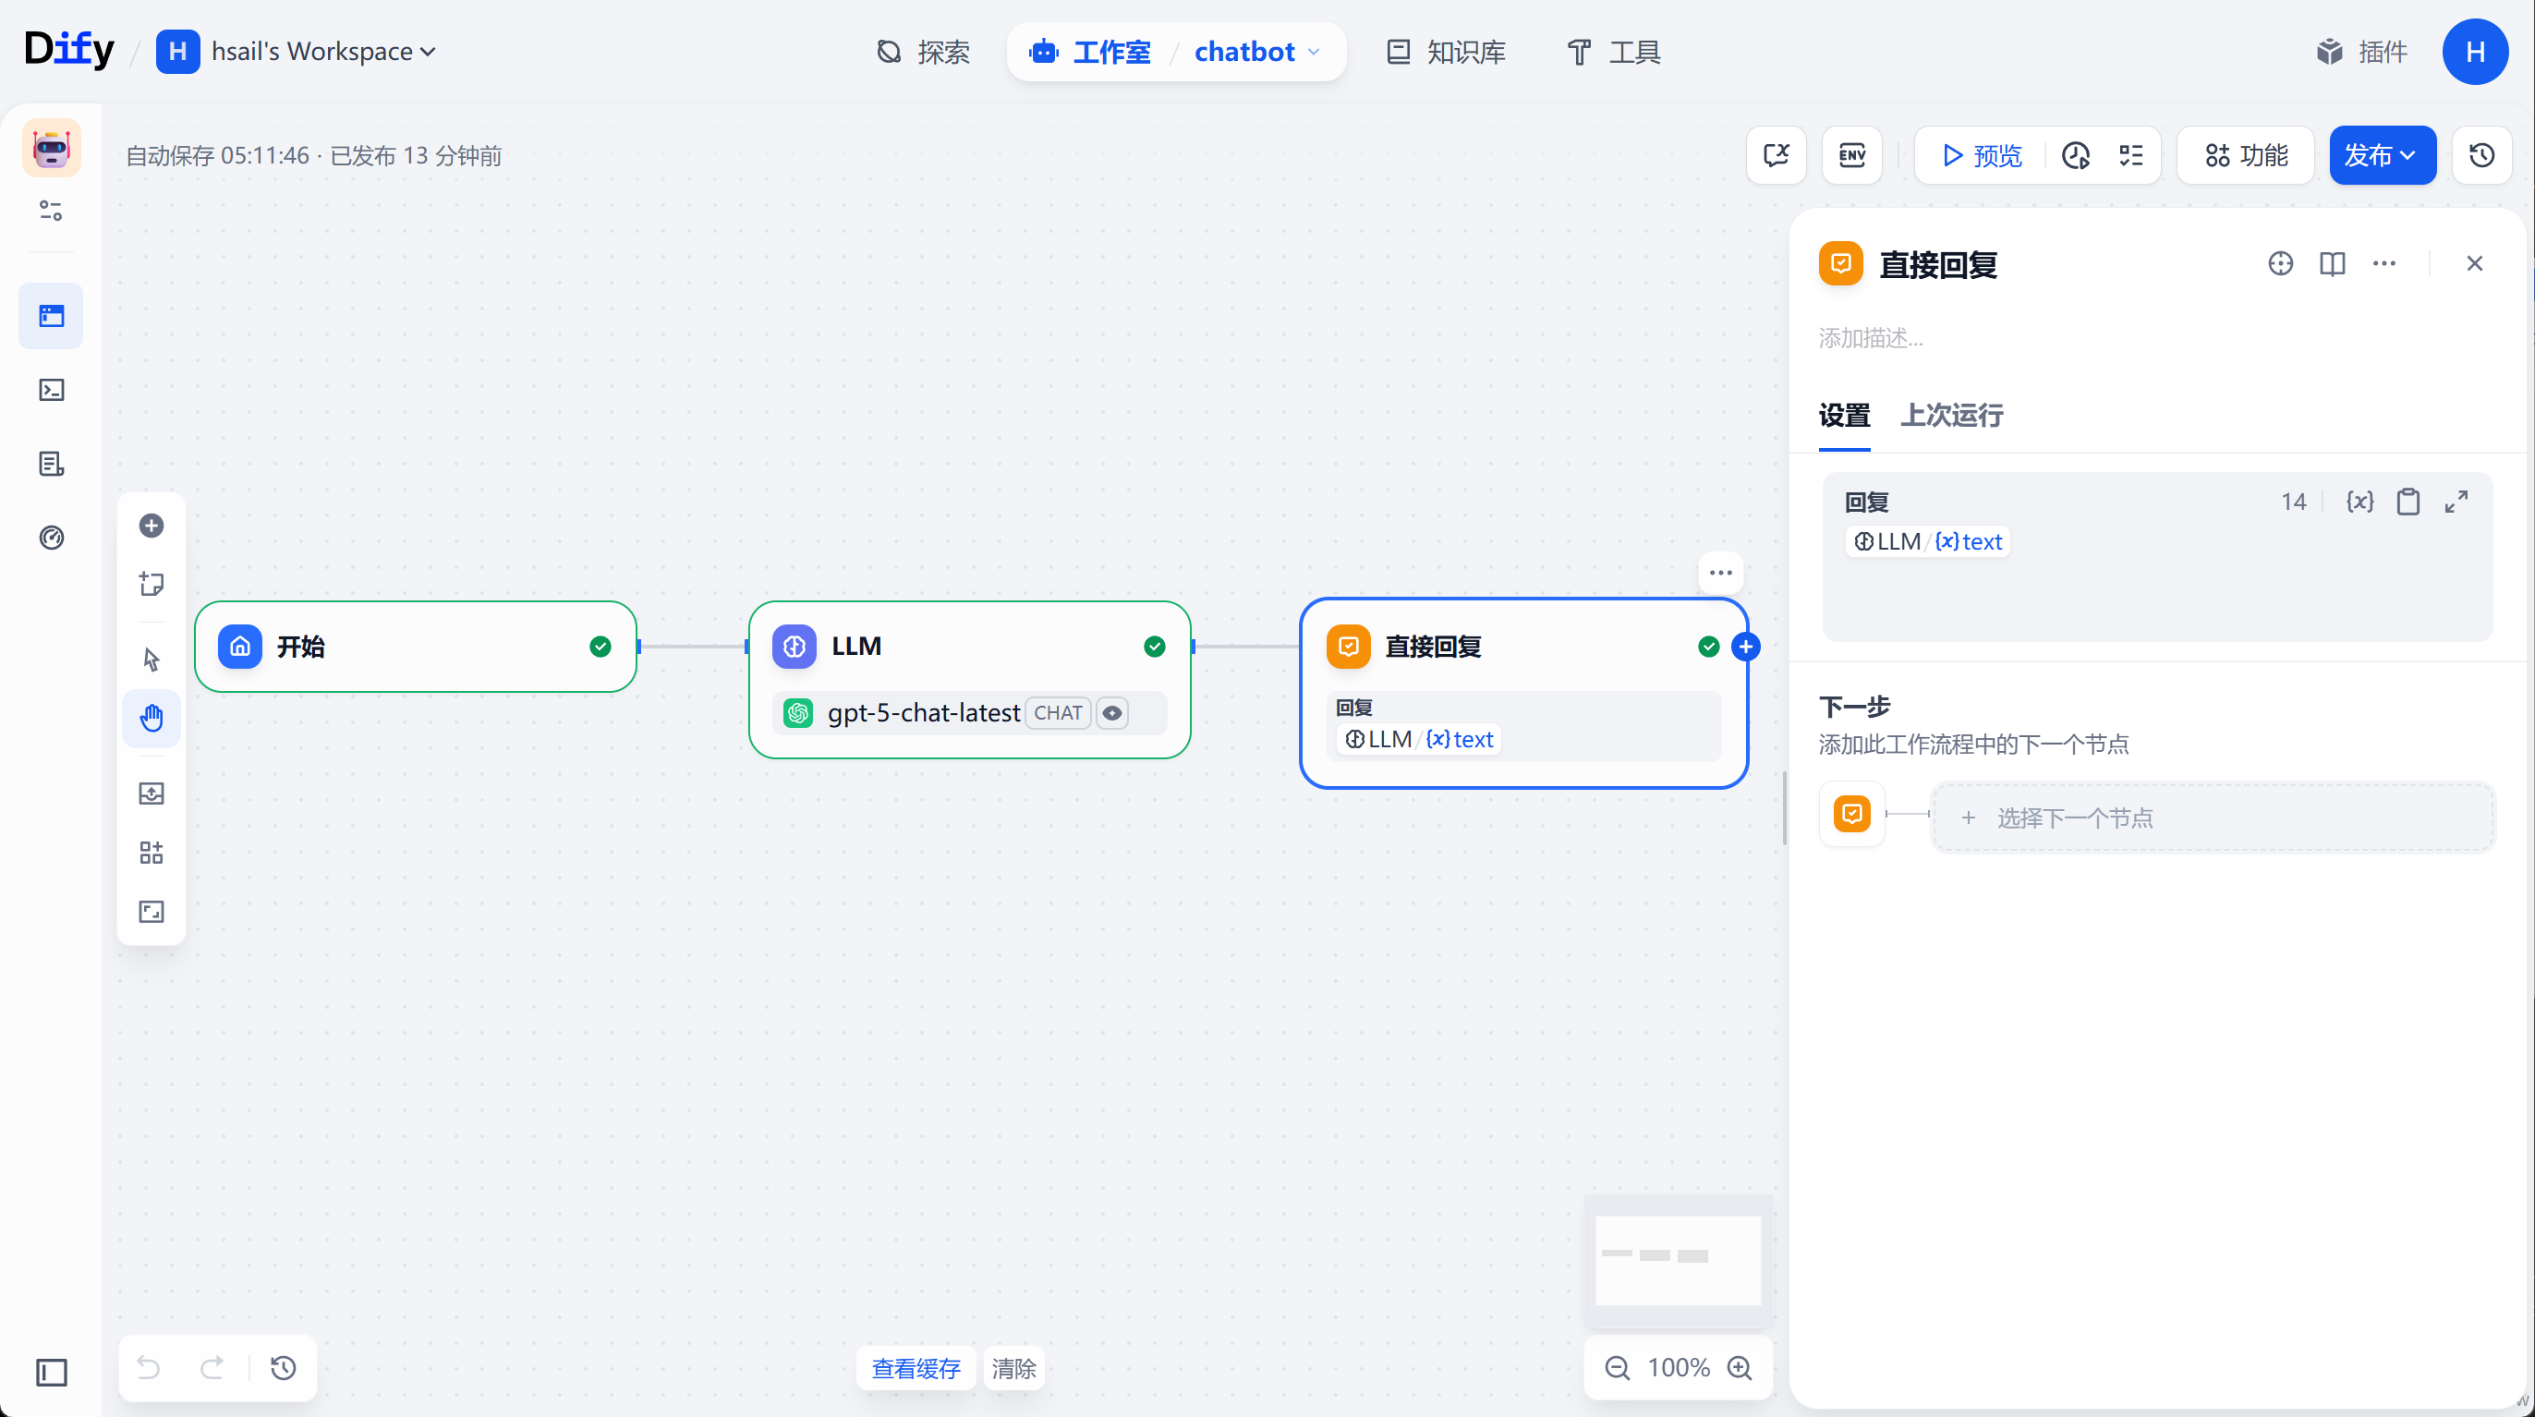Image resolution: width=2535 pixels, height=1417 pixels.
Task: Click the gpt-5-chat-latest model label
Action: pyautogui.click(x=923, y=712)
